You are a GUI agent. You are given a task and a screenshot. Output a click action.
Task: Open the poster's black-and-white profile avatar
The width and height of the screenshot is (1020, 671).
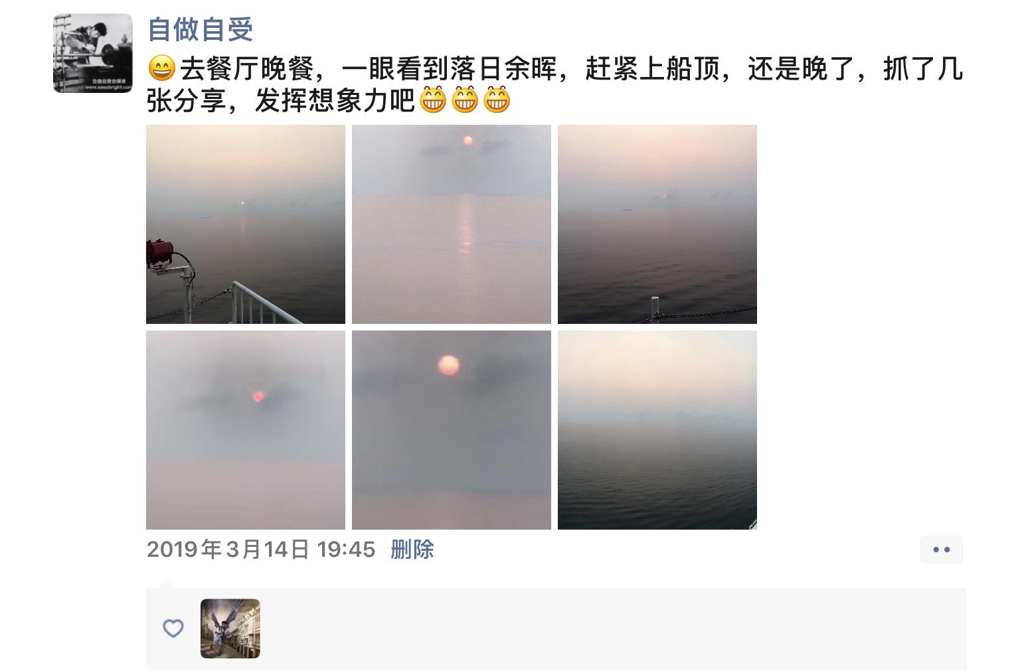point(93,53)
